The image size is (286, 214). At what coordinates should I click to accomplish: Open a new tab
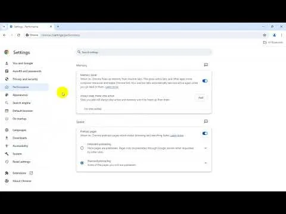[x=58, y=26]
